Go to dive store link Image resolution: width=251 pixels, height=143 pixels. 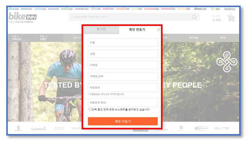(x=13, y=9)
